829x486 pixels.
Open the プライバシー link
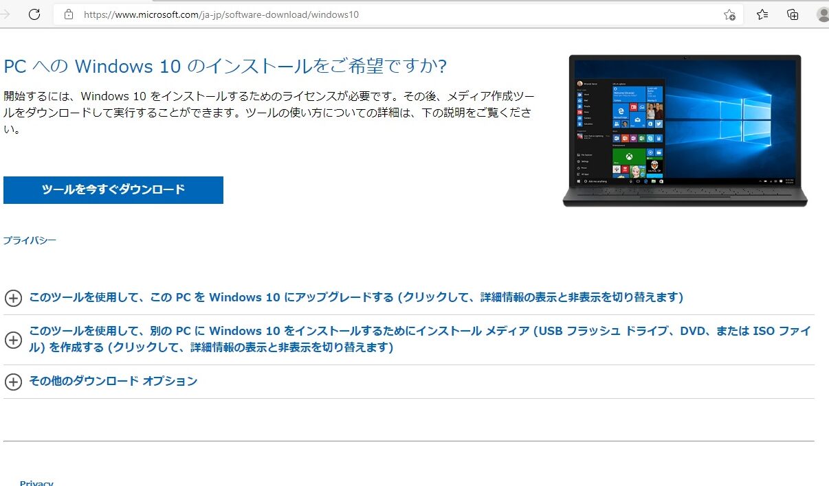point(30,240)
